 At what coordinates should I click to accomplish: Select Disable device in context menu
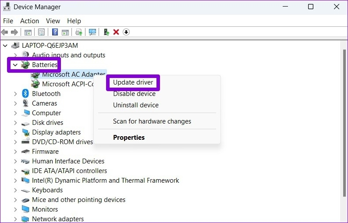coord(134,94)
